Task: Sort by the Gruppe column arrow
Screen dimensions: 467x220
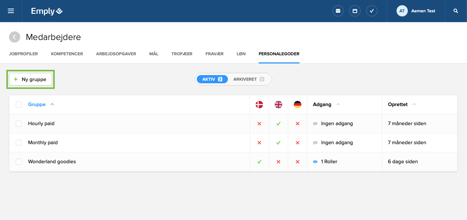Action: 52,105
